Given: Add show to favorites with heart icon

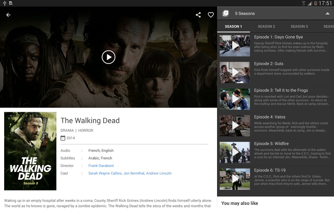Looking at the screenshot, I should point(211,15).
